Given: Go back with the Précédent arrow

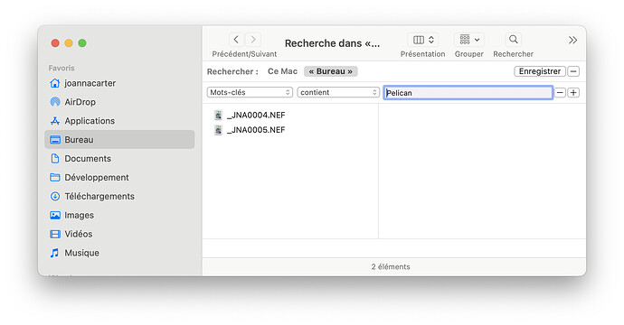Looking at the screenshot, I should 236,40.
